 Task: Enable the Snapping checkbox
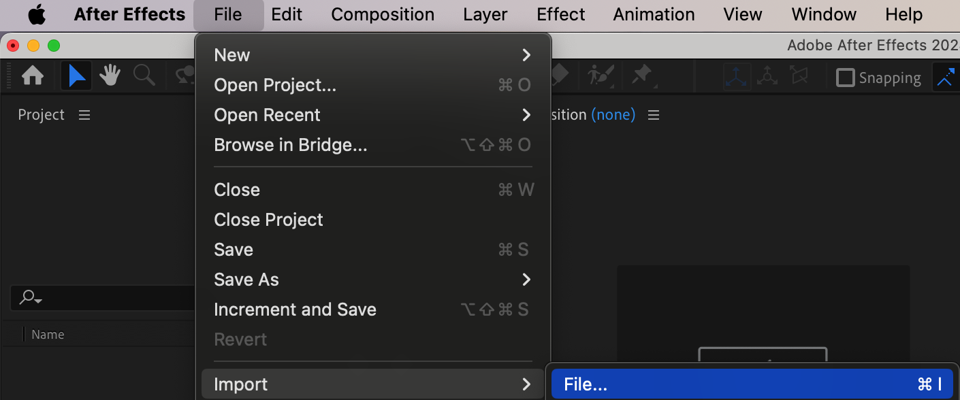pos(845,78)
